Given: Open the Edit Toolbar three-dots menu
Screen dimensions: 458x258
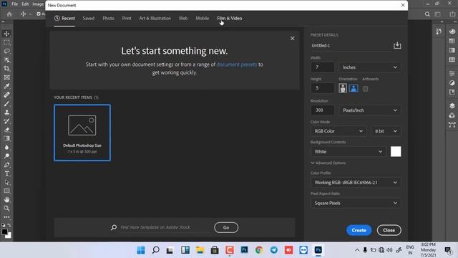Looking at the screenshot, I should (6, 217).
